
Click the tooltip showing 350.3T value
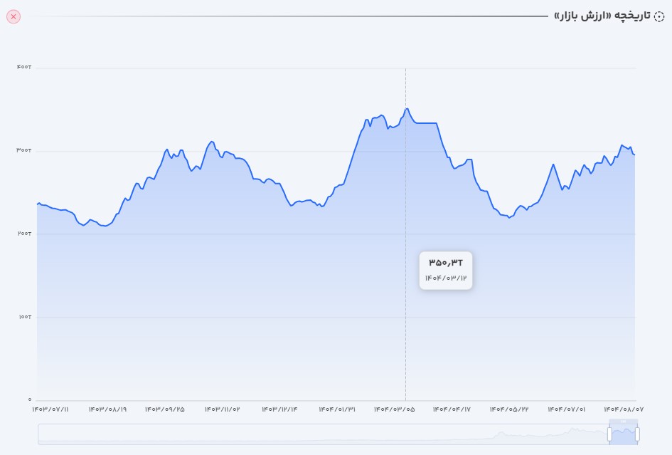click(x=446, y=270)
